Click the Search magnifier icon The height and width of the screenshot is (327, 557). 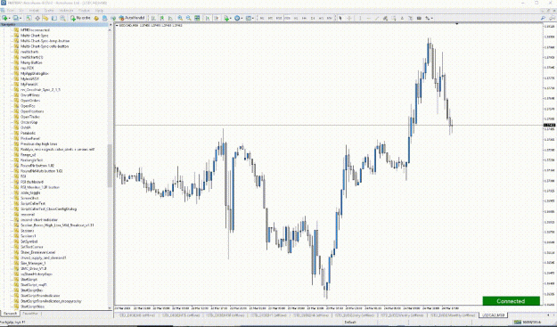click(543, 18)
